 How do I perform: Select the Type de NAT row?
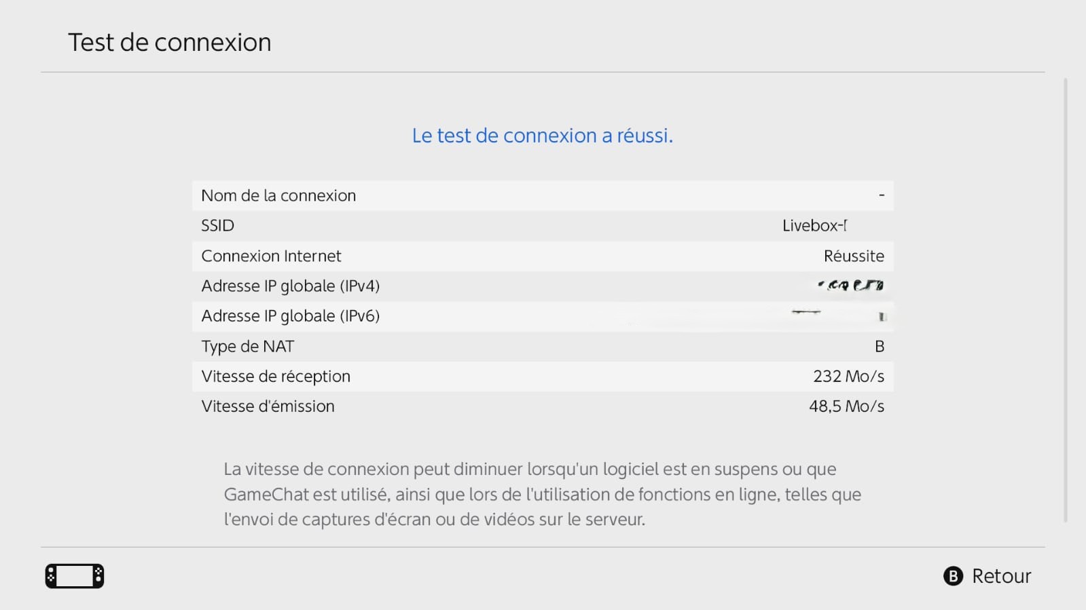543,346
